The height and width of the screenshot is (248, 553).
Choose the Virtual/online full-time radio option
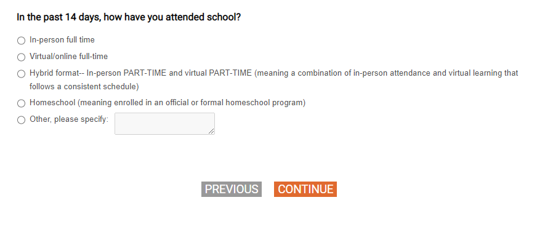(22, 57)
